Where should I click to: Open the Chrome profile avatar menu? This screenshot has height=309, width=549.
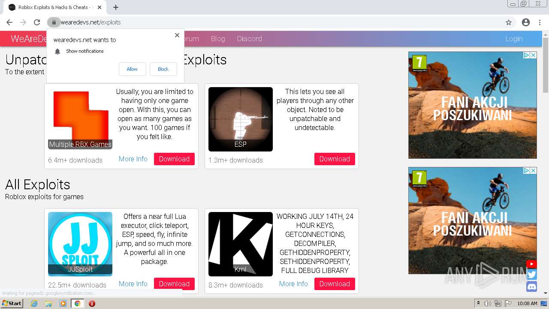(526, 22)
